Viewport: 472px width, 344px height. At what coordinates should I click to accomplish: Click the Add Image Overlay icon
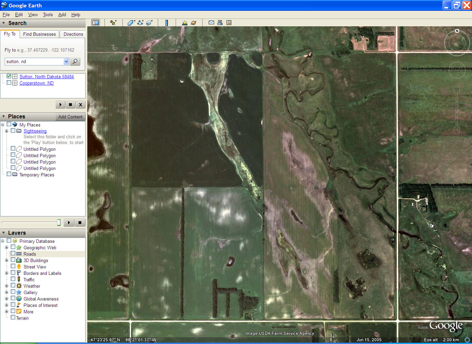tap(149, 23)
